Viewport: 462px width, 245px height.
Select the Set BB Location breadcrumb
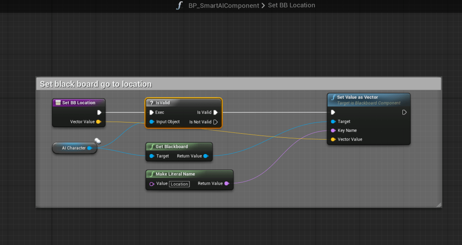[291, 5]
